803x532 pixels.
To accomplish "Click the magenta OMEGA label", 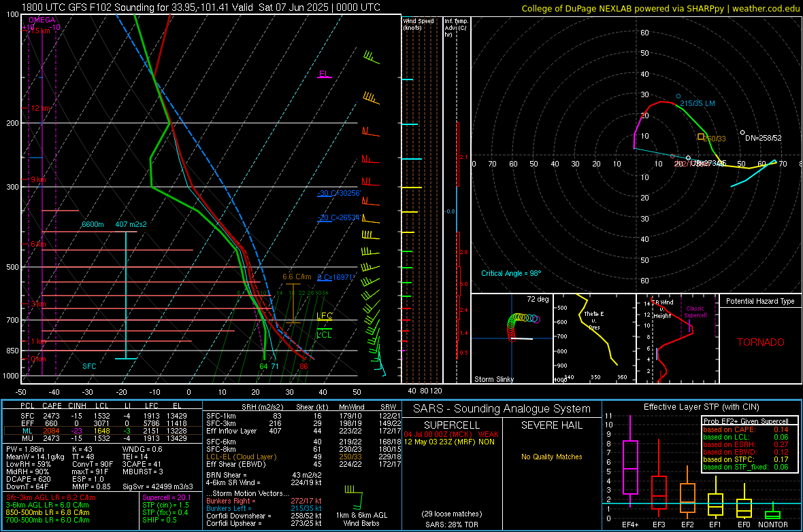I will coord(42,20).
